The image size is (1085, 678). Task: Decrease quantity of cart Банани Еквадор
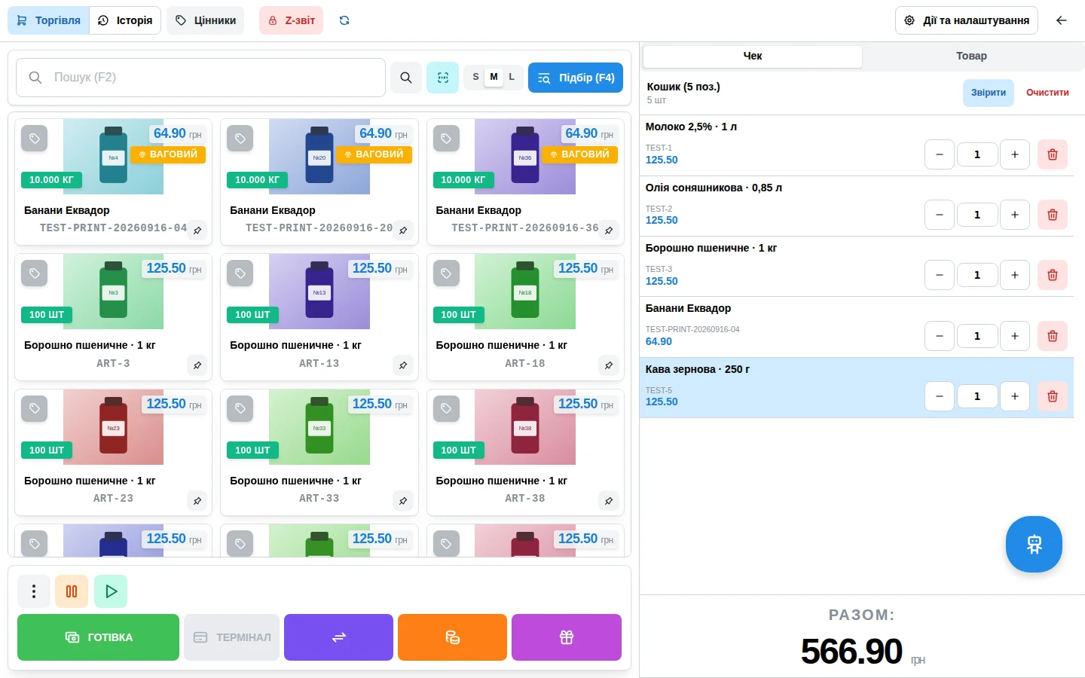click(x=940, y=336)
